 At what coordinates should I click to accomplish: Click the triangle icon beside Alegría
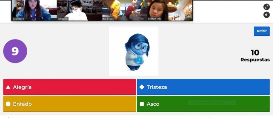[8, 87]
